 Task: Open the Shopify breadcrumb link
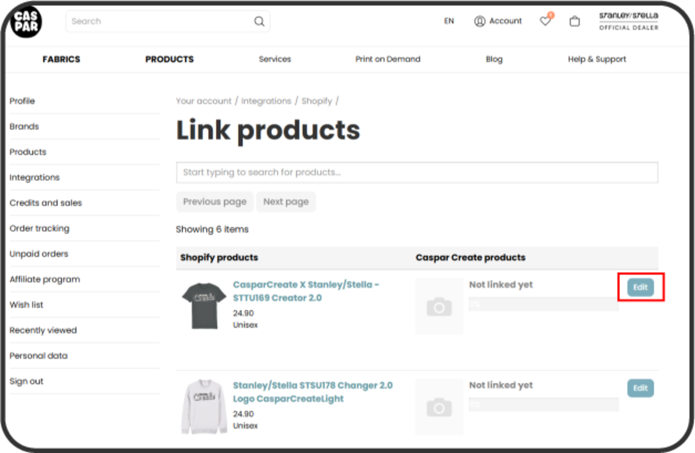pyautogui.click(x=316, y=100)
